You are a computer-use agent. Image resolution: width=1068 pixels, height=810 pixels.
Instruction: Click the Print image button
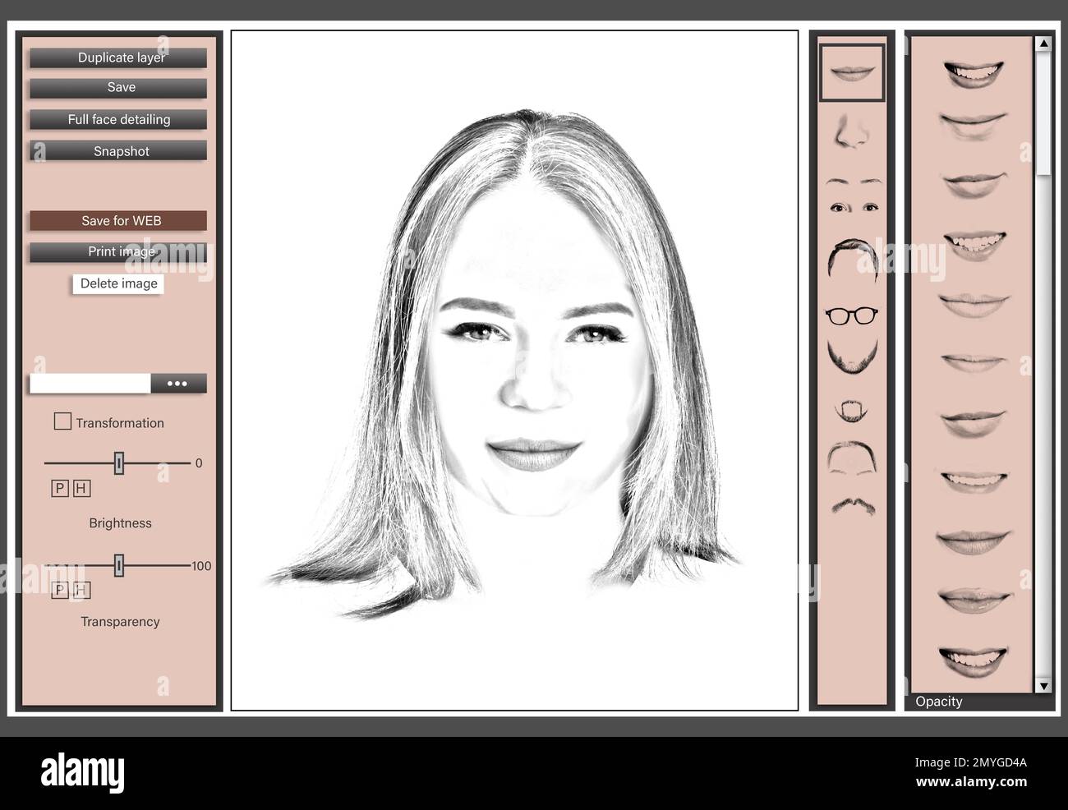click(x=118, y=251)
